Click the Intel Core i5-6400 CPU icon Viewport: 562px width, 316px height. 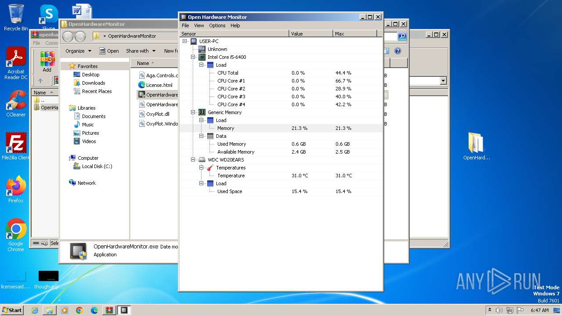coord(202,57)
